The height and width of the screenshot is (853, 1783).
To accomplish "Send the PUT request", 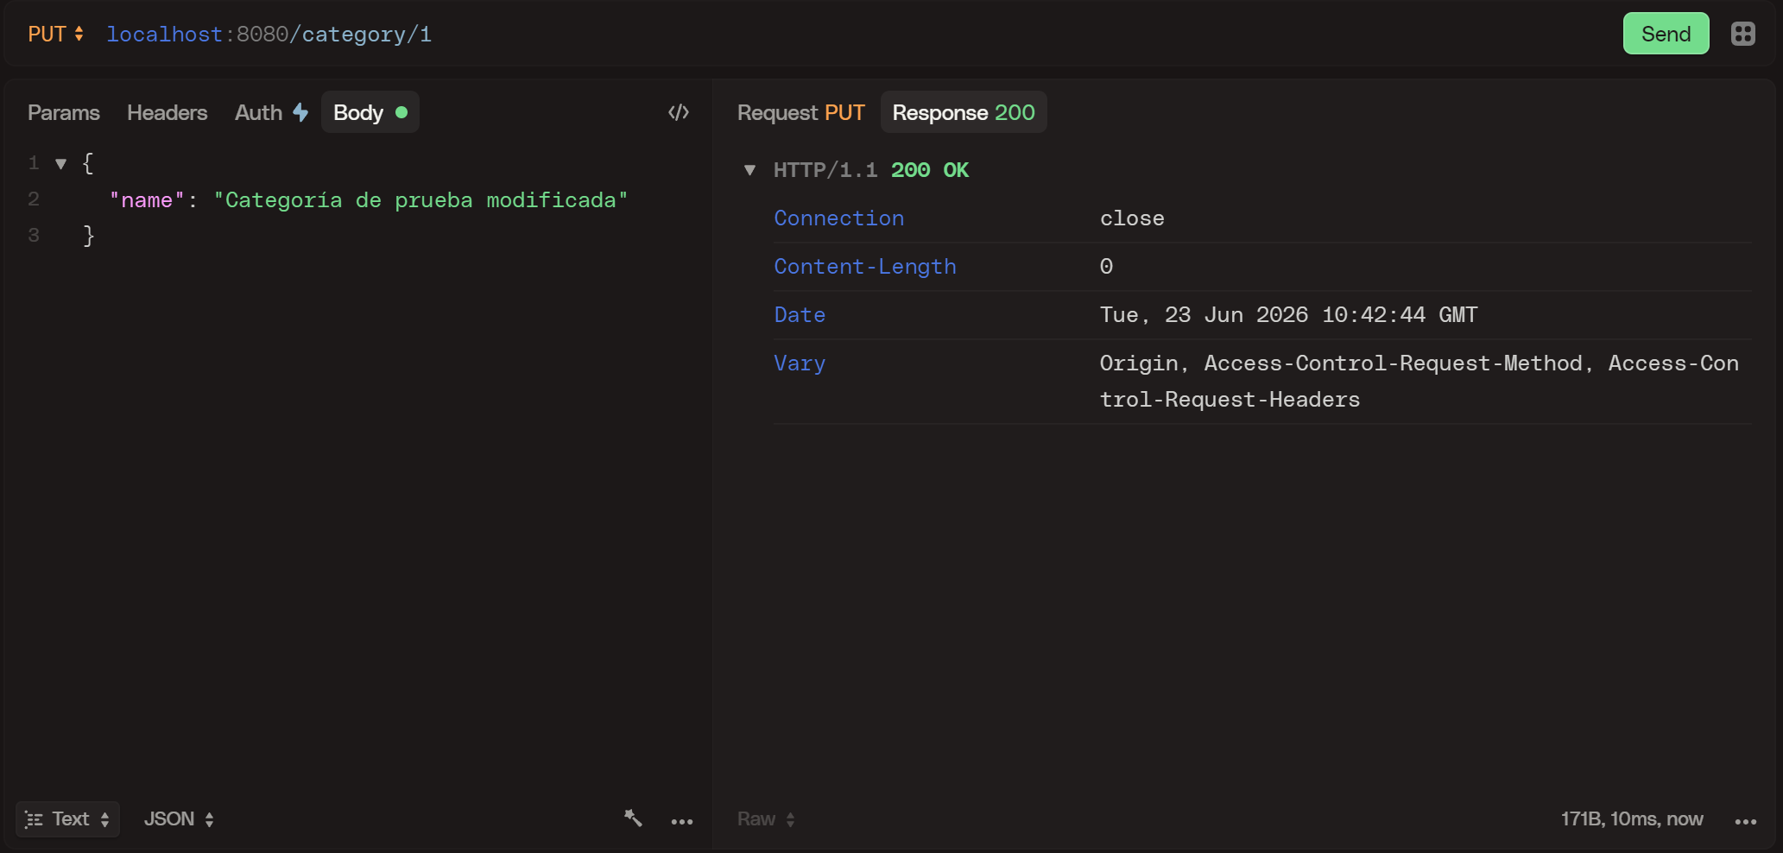I will tap(1666, 34).
